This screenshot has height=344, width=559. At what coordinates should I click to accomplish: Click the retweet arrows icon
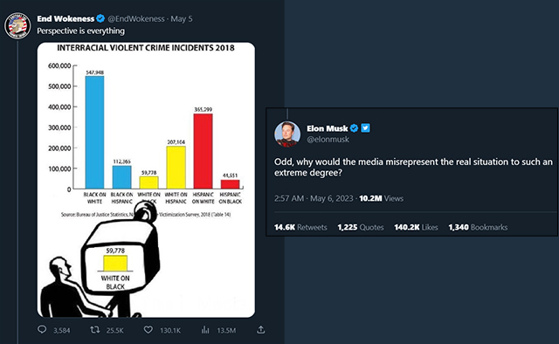coord(94,330)
